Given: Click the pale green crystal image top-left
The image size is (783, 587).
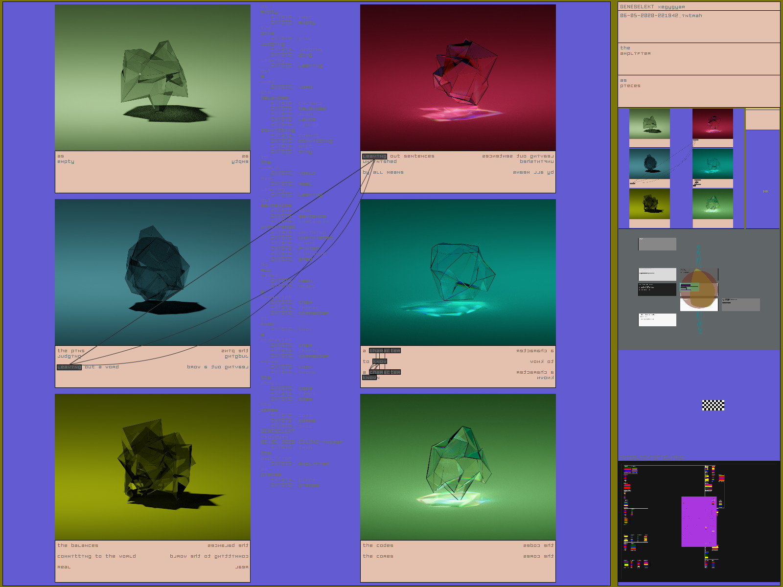Looking at the screenshot, I should (x=152, y=77).
